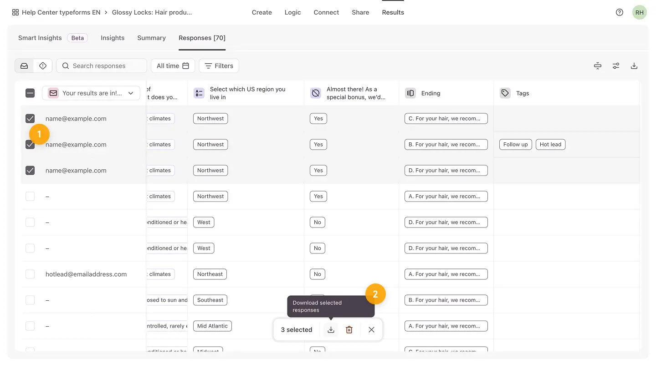Toggle the select-all header checkbox
The image size is (656, 369).
[30, 93]
